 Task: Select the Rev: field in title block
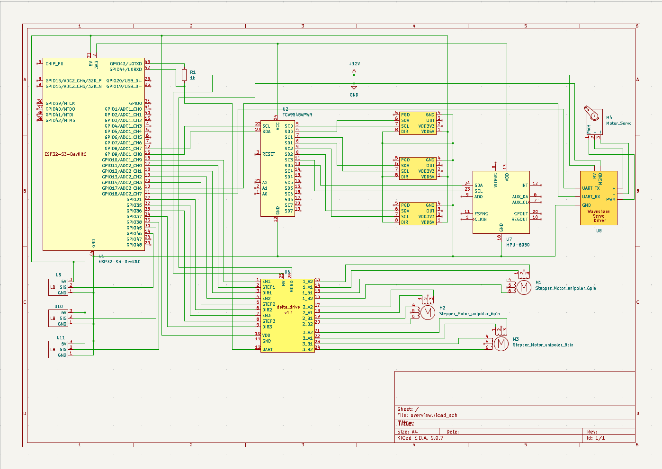click(592, 432)
